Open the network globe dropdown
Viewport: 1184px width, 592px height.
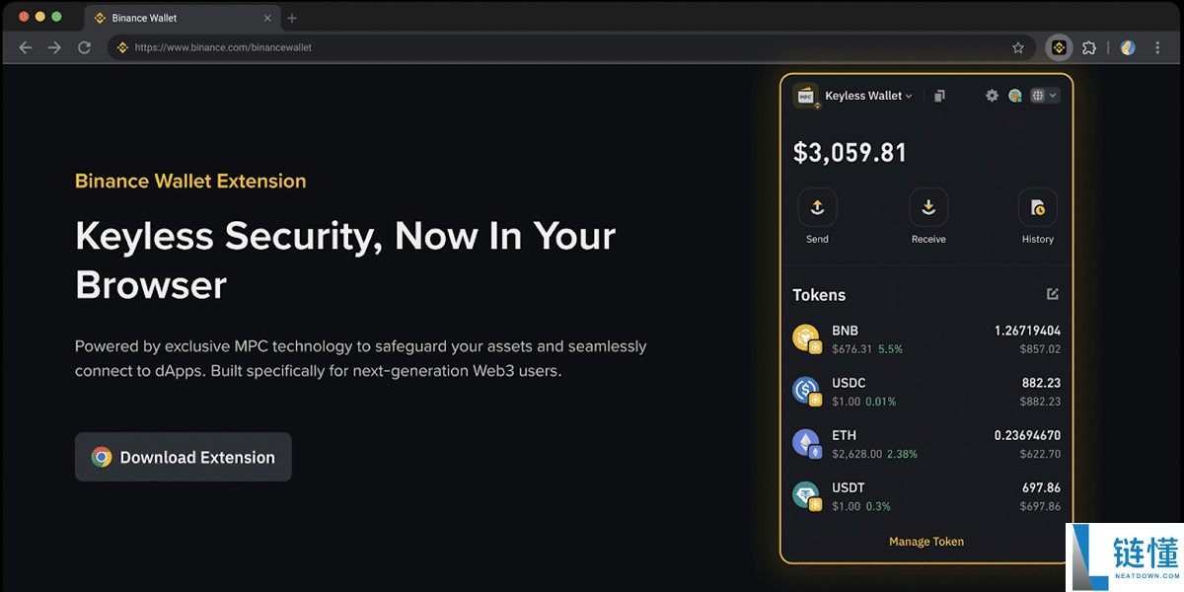click(x=1044, y=96)
